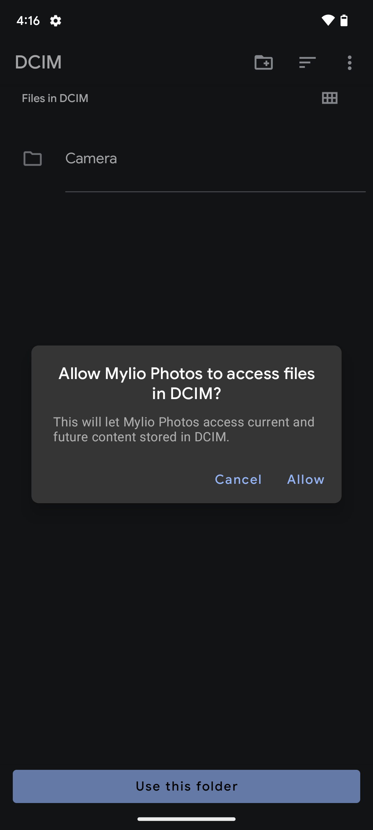Click the DCIM title in header

click(38, 62)
